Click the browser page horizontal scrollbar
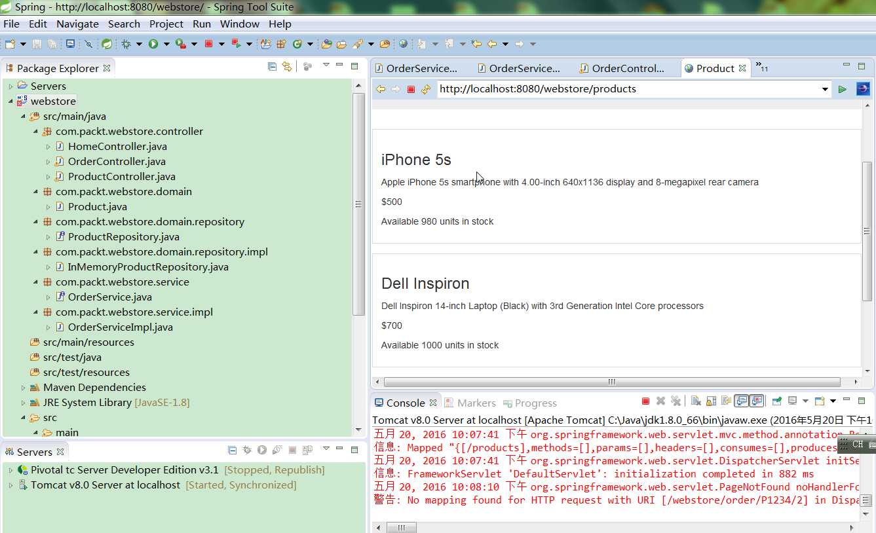The height and width of the screenshot is (533, 876). click(x=612, y=382)
